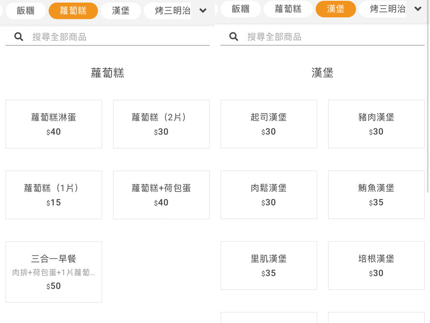Image resolution: width=430 pixels, height=323 pixels.
Task: Choose 三合一早餐 $50 item
Action: tap(54, 272)
